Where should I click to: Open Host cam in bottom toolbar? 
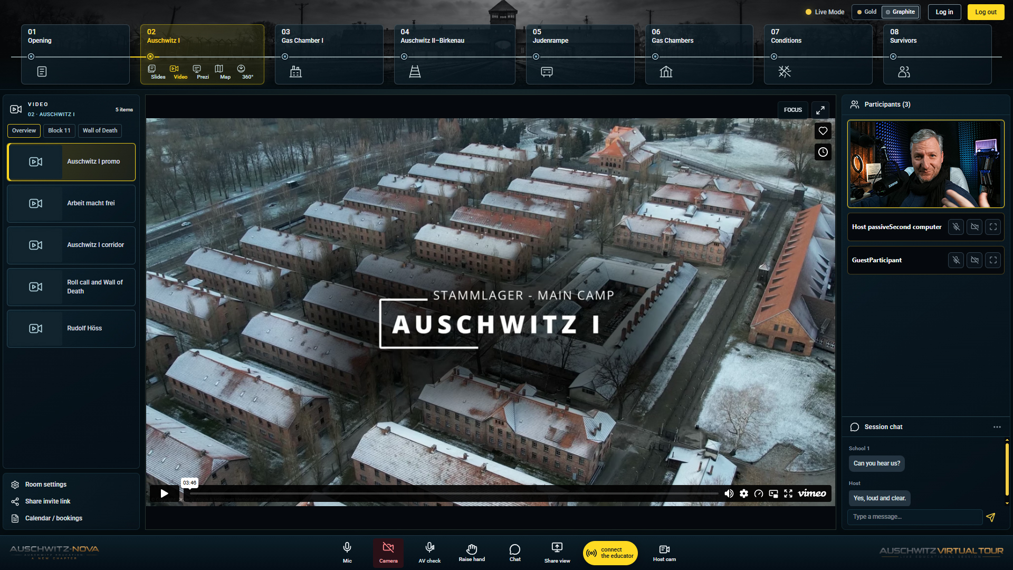pyautogui.click(x=664, y=553)
